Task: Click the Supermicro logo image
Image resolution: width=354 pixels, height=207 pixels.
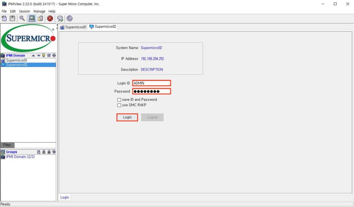Action: pos(28,38)
